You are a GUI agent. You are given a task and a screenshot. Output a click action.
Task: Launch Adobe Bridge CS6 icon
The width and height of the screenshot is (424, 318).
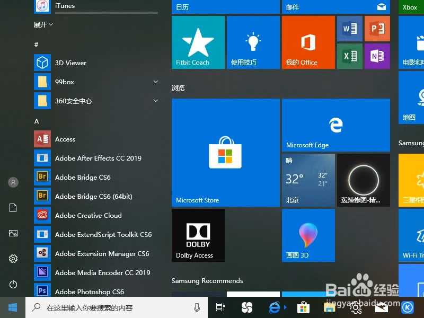coord(42,177)
